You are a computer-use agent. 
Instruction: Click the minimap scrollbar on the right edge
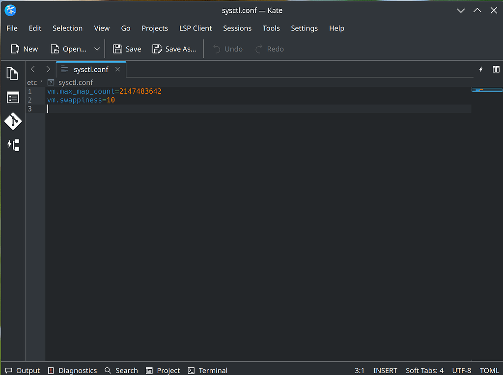tap(487, 90)
